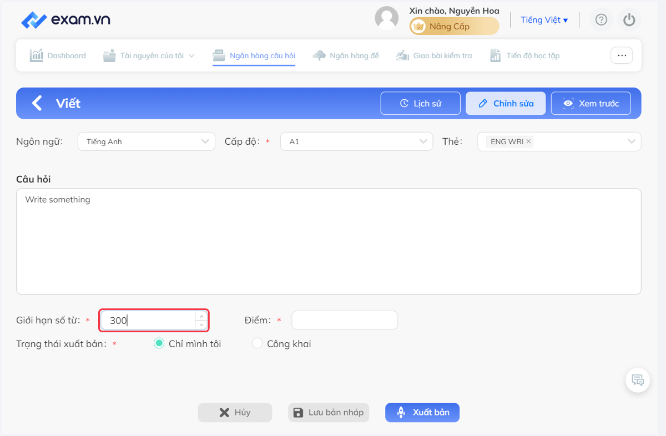This screenshot has width=666, height=436.
Task: Remove the ENG WRI tag
Action: click(x=528, y=141)
